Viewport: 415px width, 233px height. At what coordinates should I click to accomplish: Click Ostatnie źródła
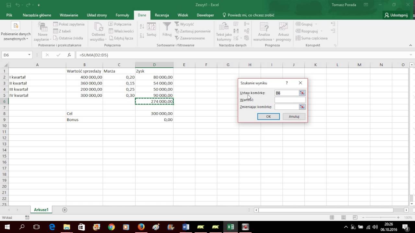[68, 38]
